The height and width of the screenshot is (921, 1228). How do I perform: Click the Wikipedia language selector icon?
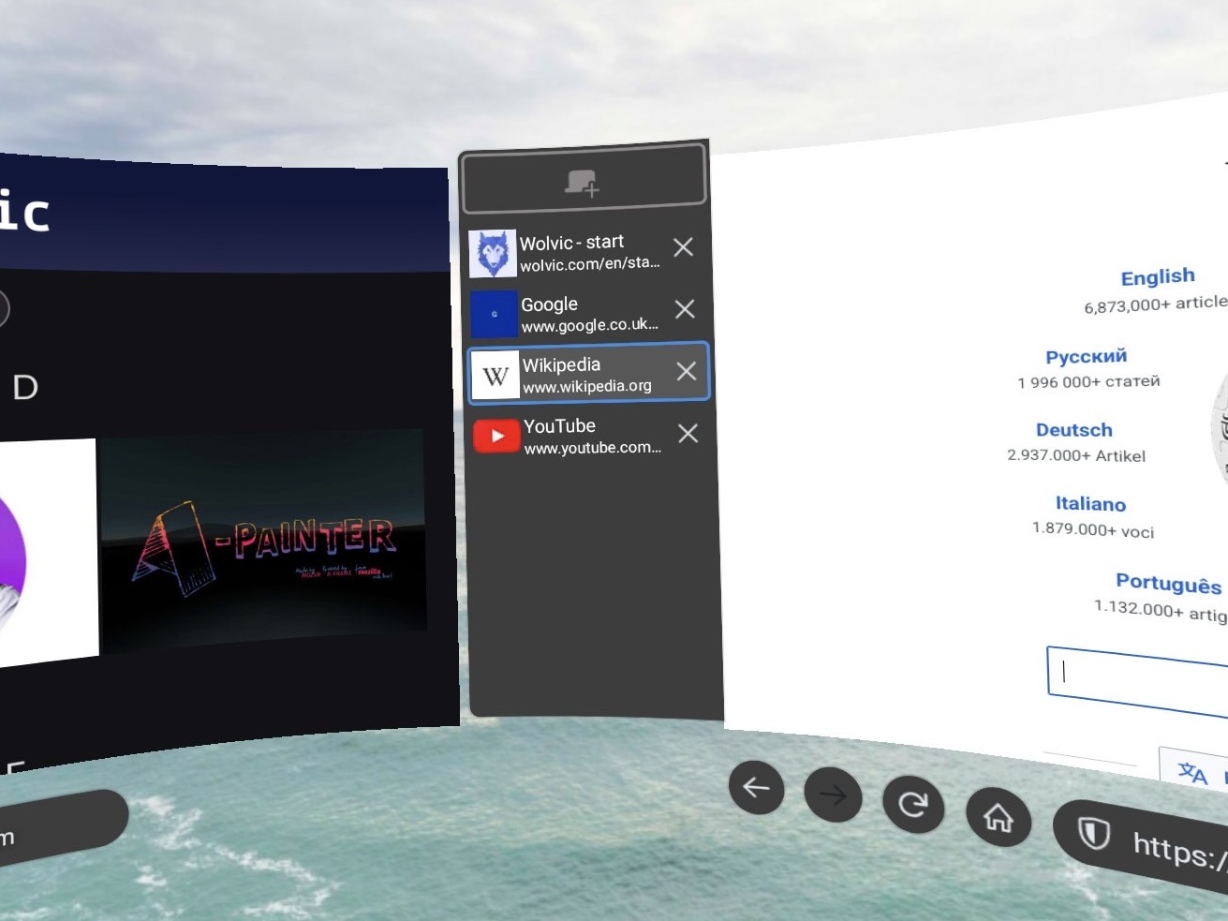pyautogui.click(x=1191, y=773)
